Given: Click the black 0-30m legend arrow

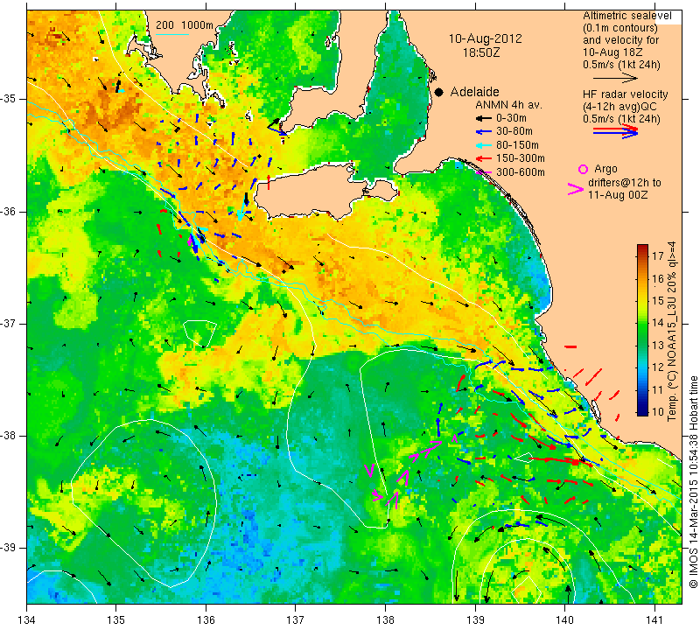Looking at the screenshot, I should (483, 118).
